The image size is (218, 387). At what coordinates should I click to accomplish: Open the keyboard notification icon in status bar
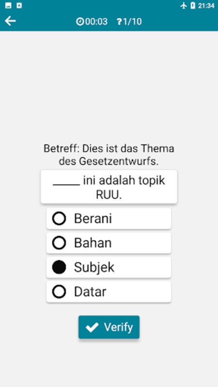coord(19,6)
